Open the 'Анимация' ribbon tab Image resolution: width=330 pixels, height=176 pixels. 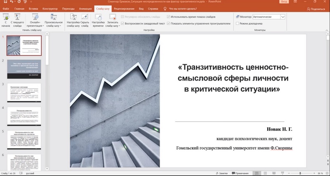(x=85, y=8)
